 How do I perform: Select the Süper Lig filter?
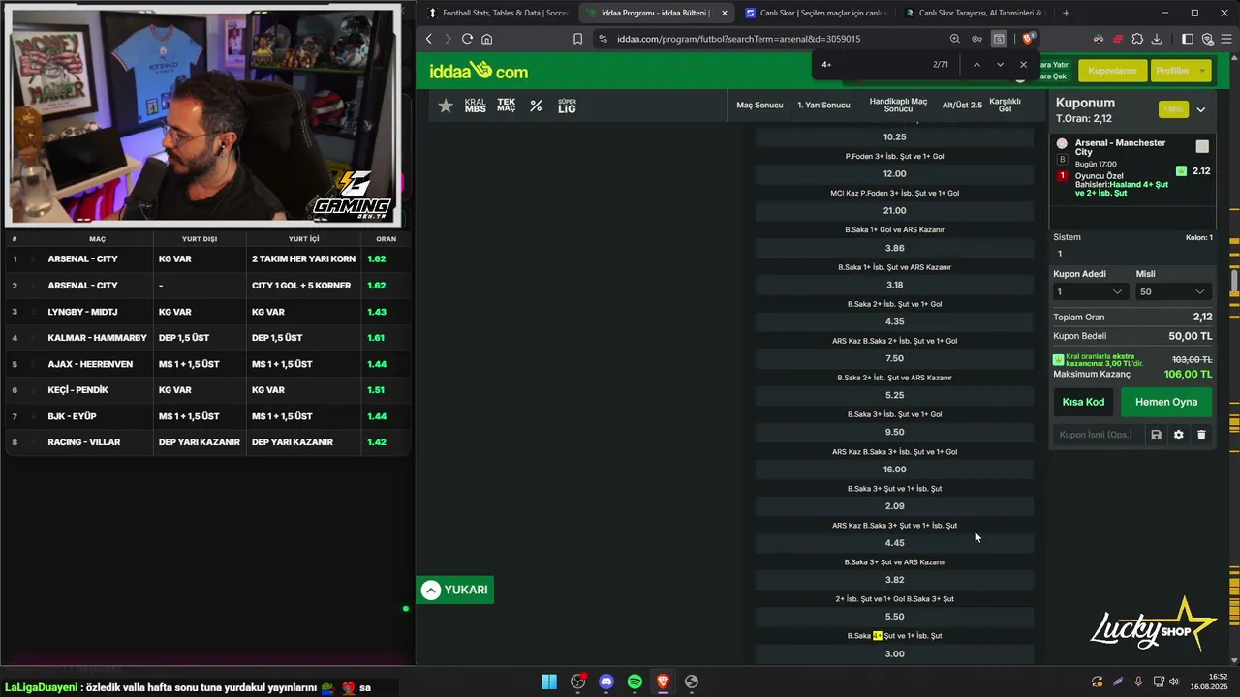coord(567,106)
